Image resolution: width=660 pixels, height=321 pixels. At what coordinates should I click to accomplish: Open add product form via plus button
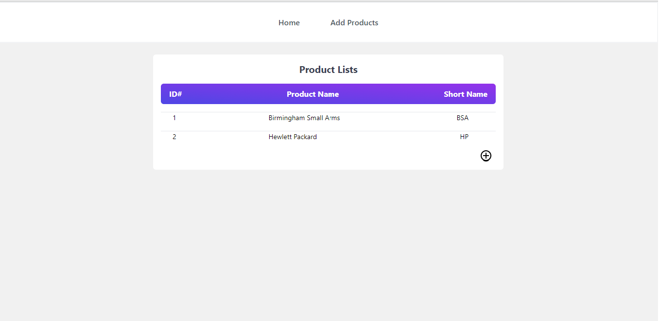click(486, 156)
